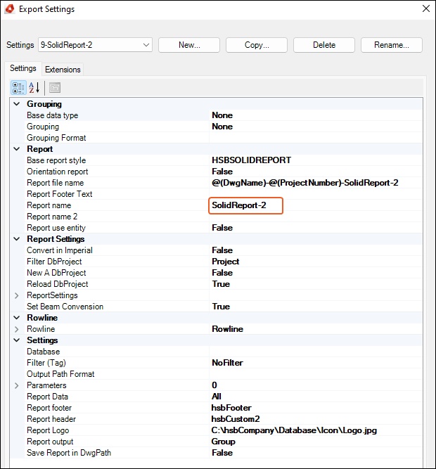
Task: Click Reload DbProject value True
Action: point(221,284)
